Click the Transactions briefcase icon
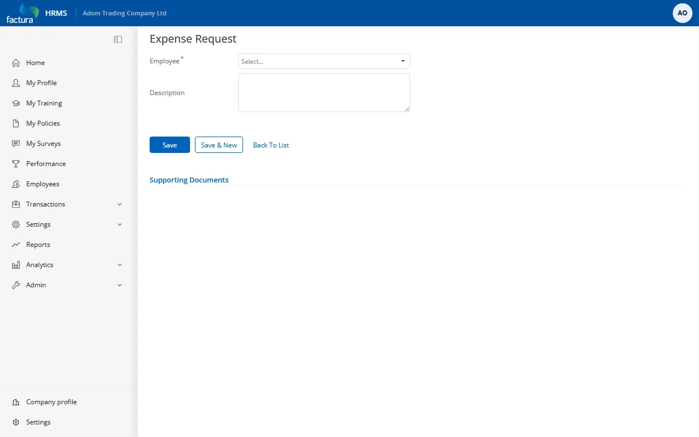This screenshot has height=437, width=699. click(x=16, y=204)
